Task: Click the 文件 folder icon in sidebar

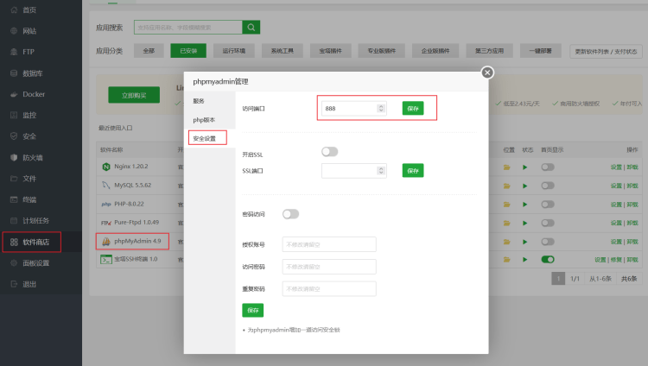Action: point(14,179)
